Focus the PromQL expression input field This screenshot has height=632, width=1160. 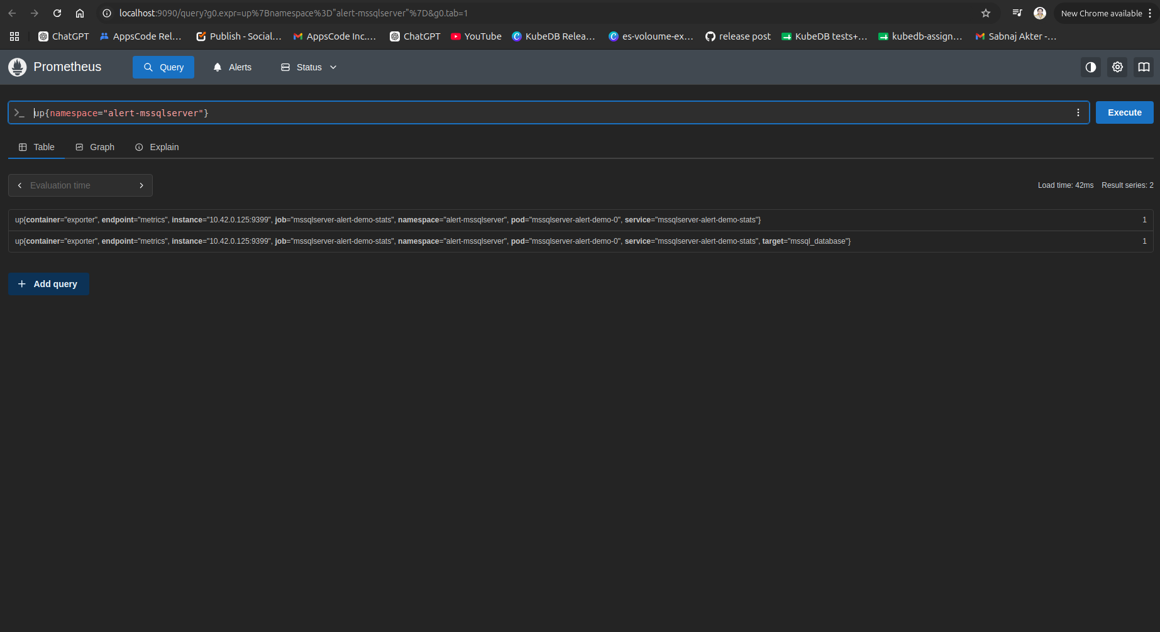pos(548,112)
